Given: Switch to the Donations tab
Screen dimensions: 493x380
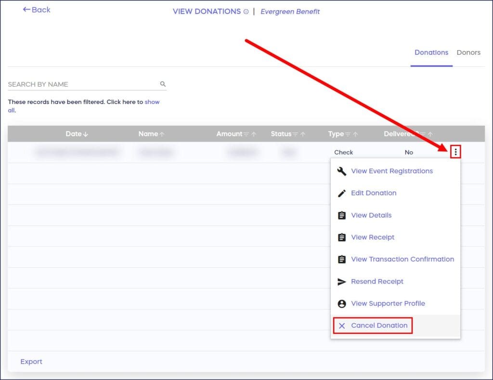Looking at the screenshot, I should point(431,52).
